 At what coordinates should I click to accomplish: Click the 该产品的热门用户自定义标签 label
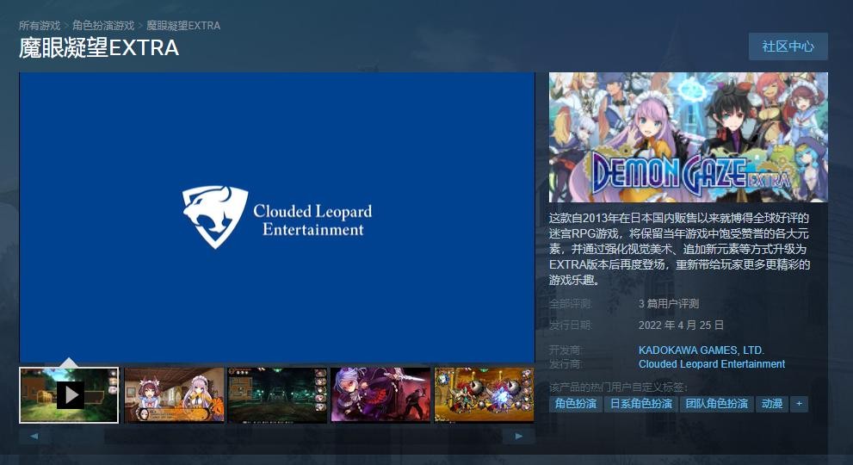[619, 387]
